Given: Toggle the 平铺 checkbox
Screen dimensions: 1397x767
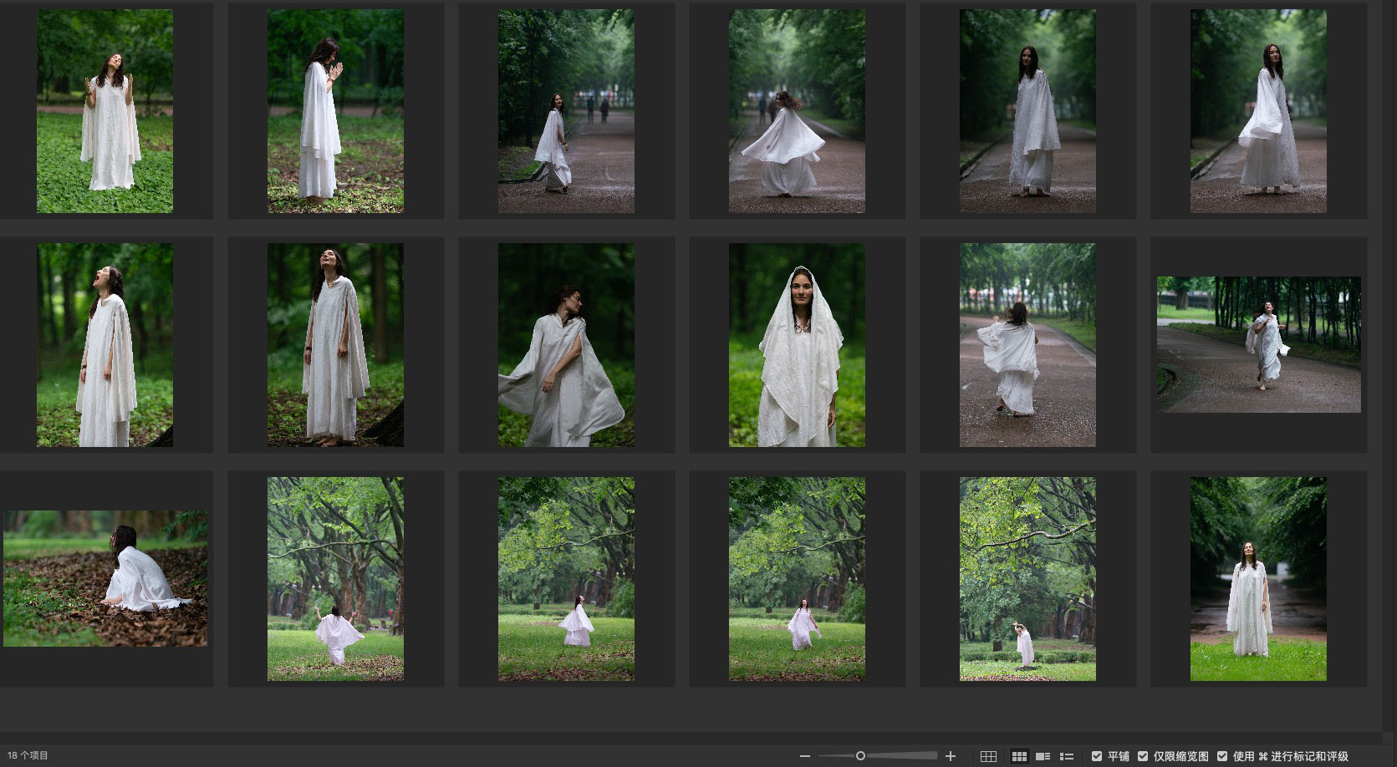Looking at the screenshot, I should [1097, 756].
